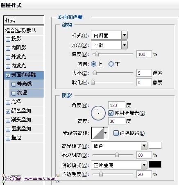Toggle 使用全局光 global light checkbox
The width and height of the screenshot is (179, 185).
click(111, 113)
